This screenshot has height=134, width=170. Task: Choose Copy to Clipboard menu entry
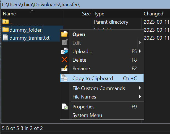(93, 78)
